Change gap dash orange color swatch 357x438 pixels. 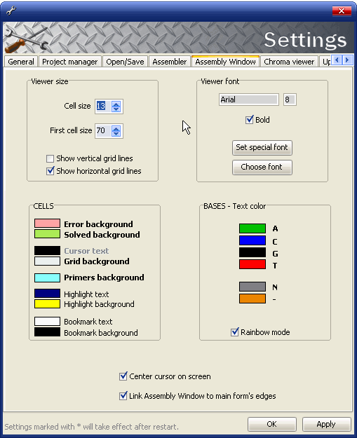[252, 299]
